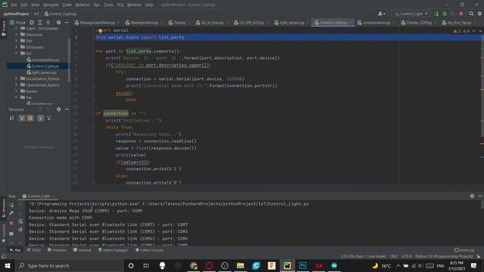Click the Project panel vertical scrollbar
This screenshot has width=484, height=272.
69,60
